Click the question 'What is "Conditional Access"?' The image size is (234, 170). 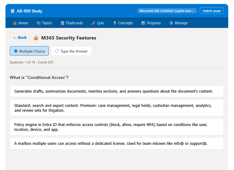tap(39, 77)
